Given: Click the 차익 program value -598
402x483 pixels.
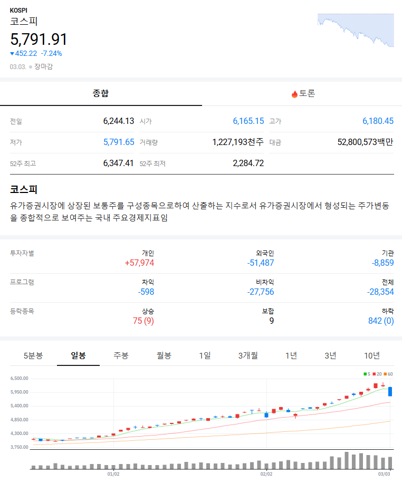Looking at the screenshot, I should pos(146,292).
